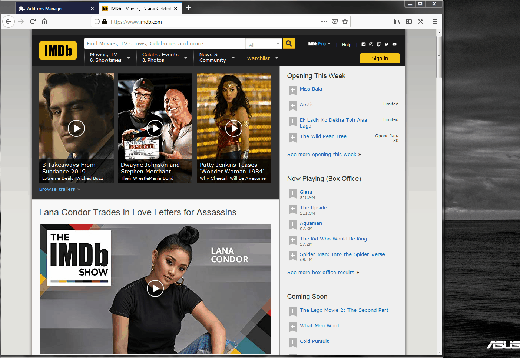Add Arctic to watchlist

point(293,106)
